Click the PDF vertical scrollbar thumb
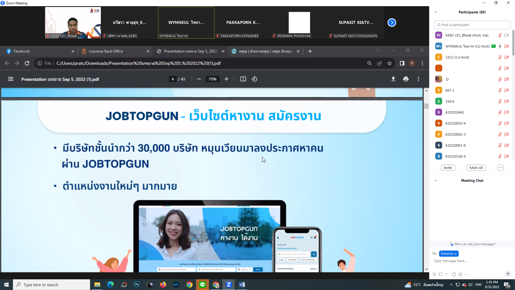Screen dimensions: 515x290 click(426, 106)
